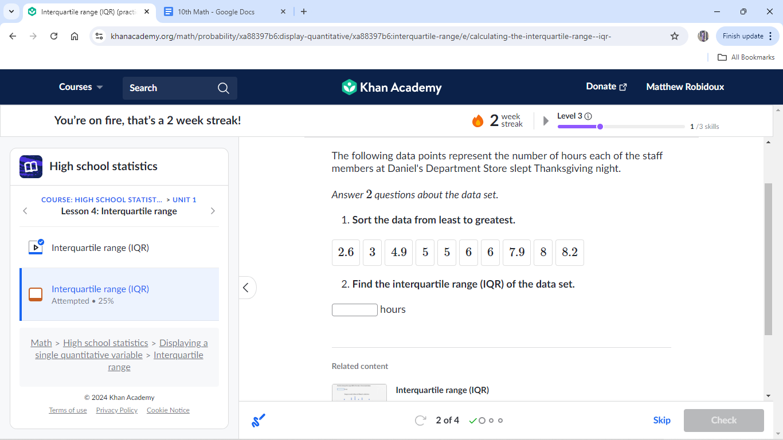
Task: Collapse the sidebar with the arrow handle
Action: [246, 288]
